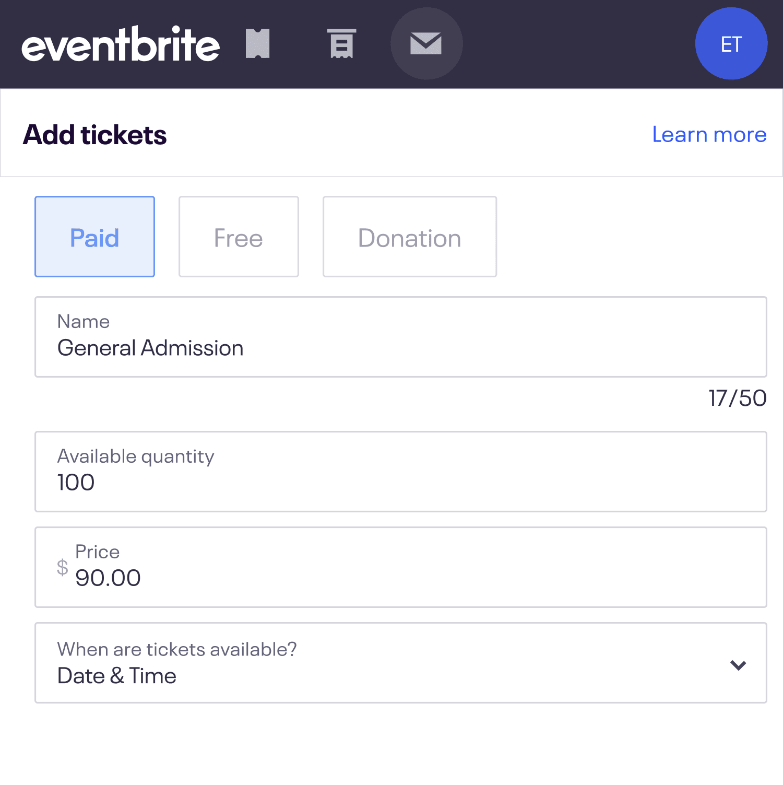The image size is (783, 785).
Task: Select the Paid tab among ticket types
Action: 94,237
